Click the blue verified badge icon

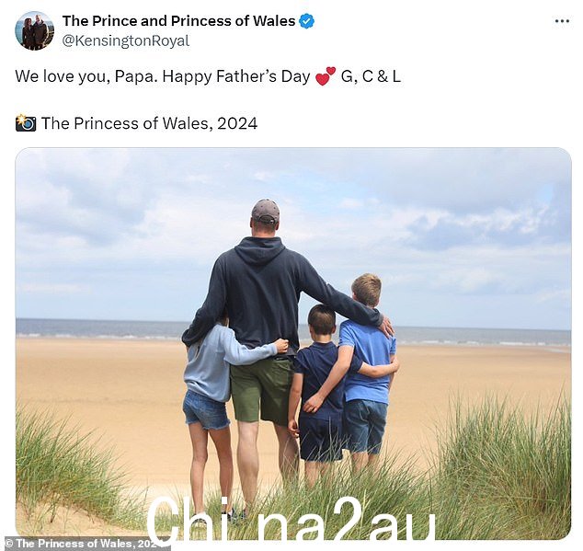point(307,21)
